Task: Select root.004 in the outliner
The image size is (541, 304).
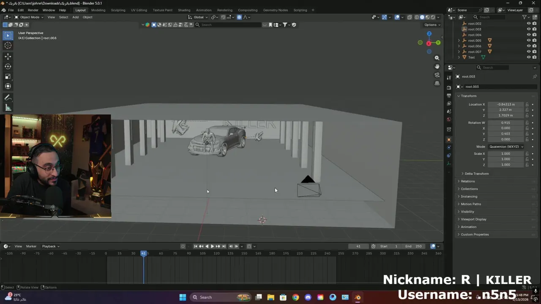Action: click(x=475, y=35)
